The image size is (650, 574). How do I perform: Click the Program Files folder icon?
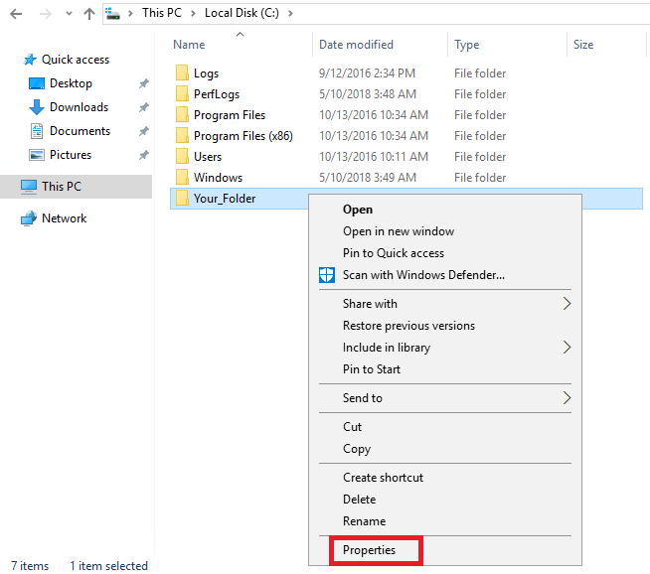(182, 115)
